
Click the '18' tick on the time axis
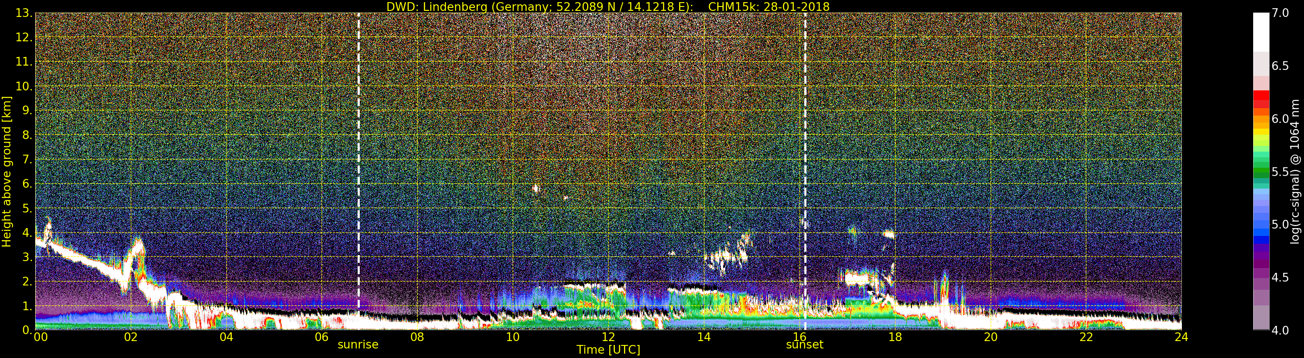895,337
